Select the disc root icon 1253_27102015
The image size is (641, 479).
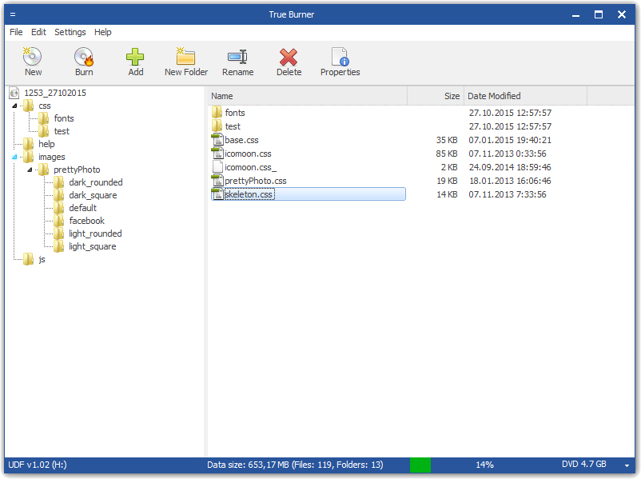[x=14, y=93]
